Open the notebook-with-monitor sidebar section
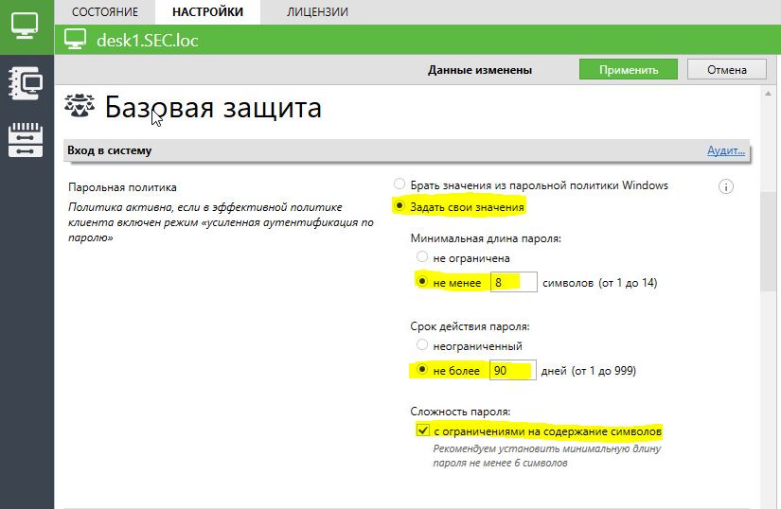 pos(26,83)
